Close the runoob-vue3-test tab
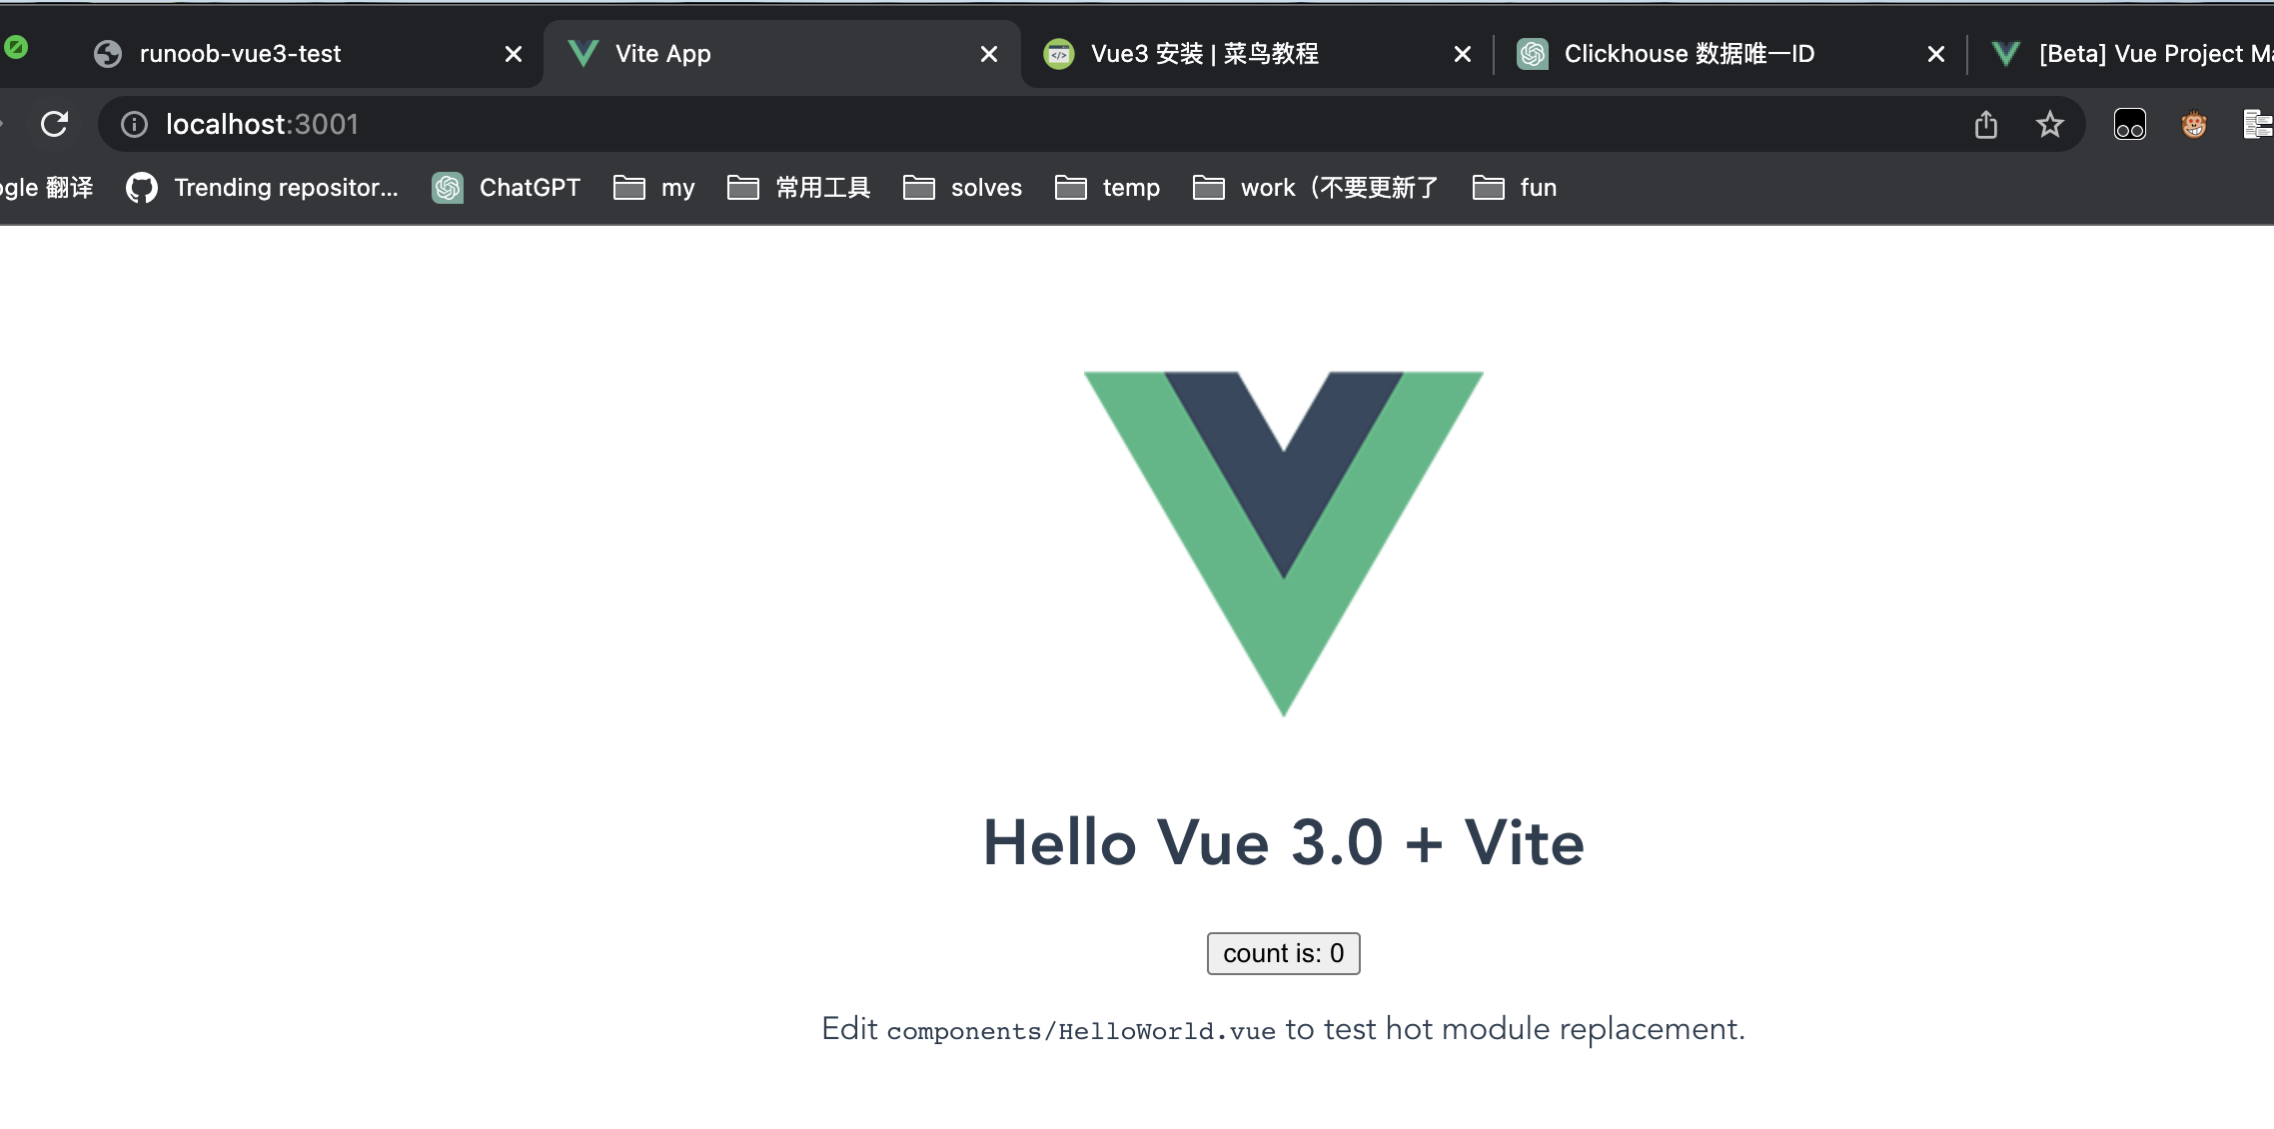The width and height of the screenshot is (2274, 1129). tap(514, 54)
